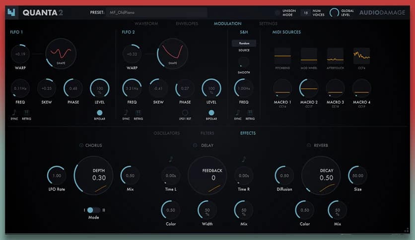
Task: Open the preset name dropdown
Action: click(x=157, y=12)
